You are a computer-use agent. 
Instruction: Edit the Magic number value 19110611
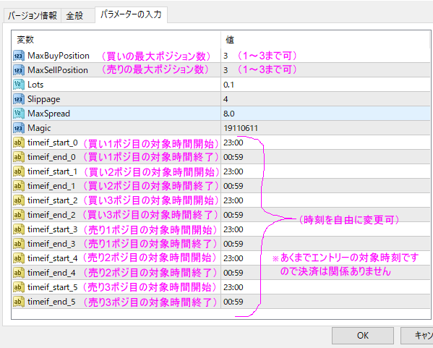[x=325, y=128]
